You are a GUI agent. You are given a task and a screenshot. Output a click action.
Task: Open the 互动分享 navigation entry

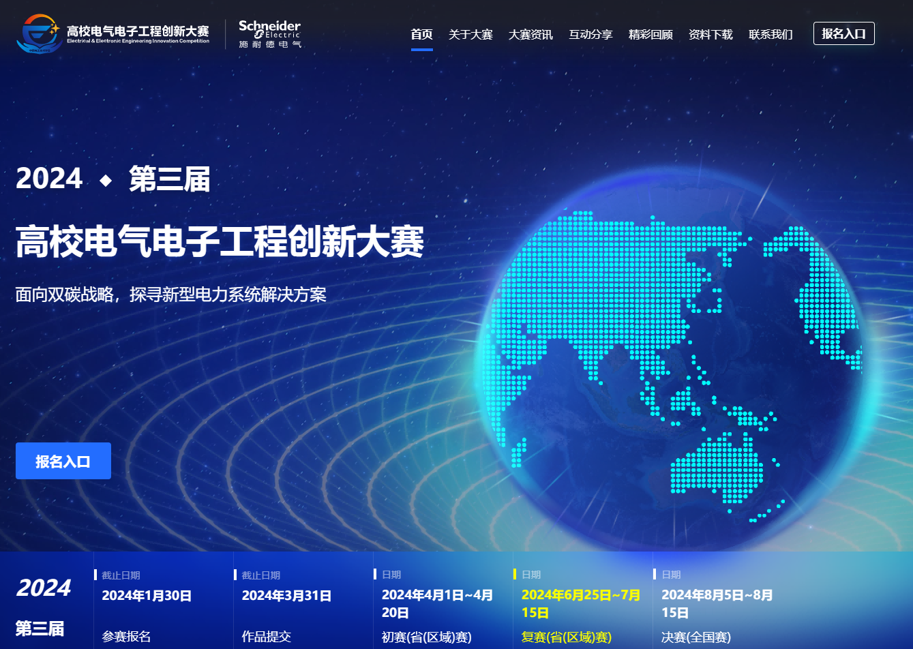coord(590,34)
